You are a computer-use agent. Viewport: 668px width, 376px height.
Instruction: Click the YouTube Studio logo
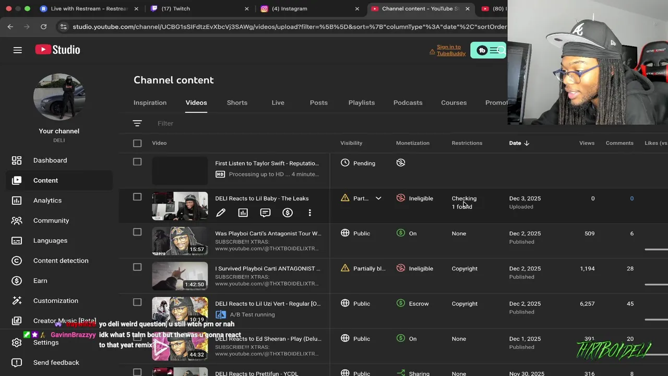pos(57,50)
